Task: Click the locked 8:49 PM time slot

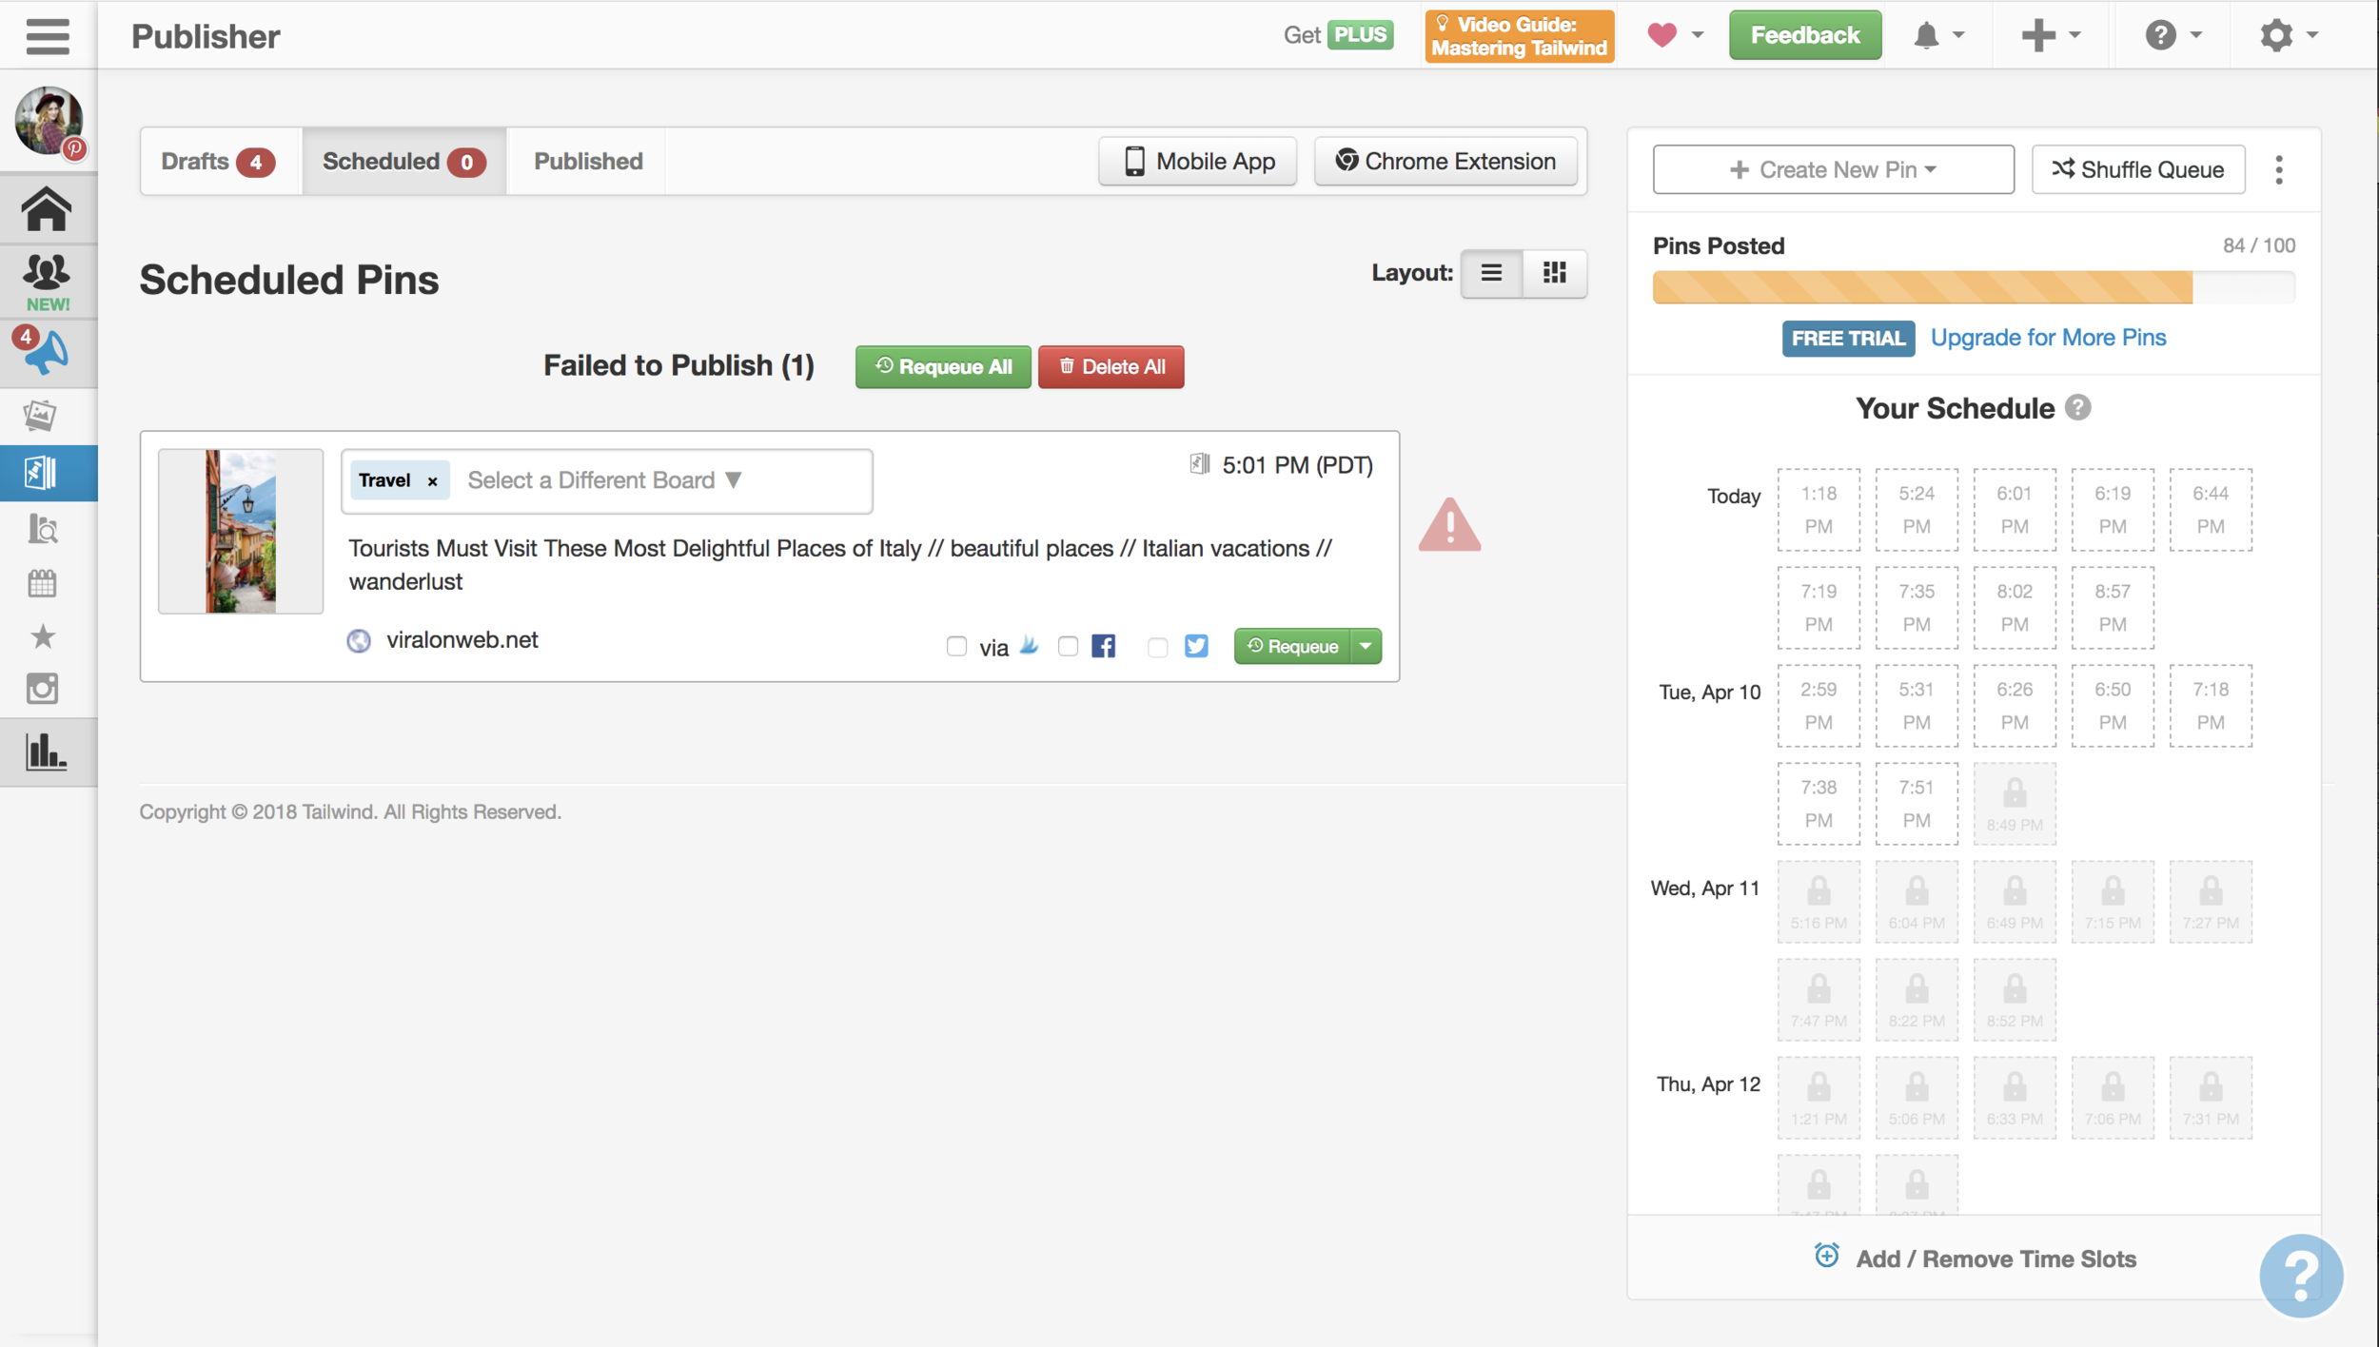Action: tap(2015, 804)
